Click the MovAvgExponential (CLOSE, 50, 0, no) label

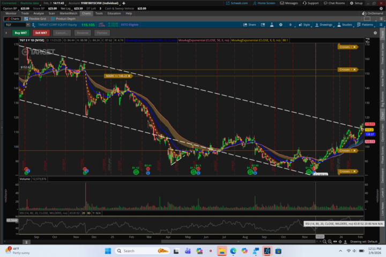click(x=204, y=40)
